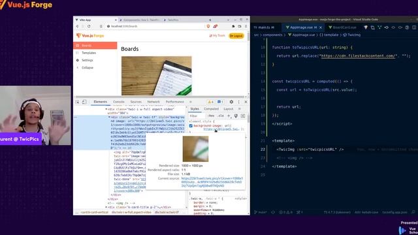The width and height of the screenshot is (418, 235).
Task: Toggle computed styles sidebar in Styles pane
Action: coord(243,116)
